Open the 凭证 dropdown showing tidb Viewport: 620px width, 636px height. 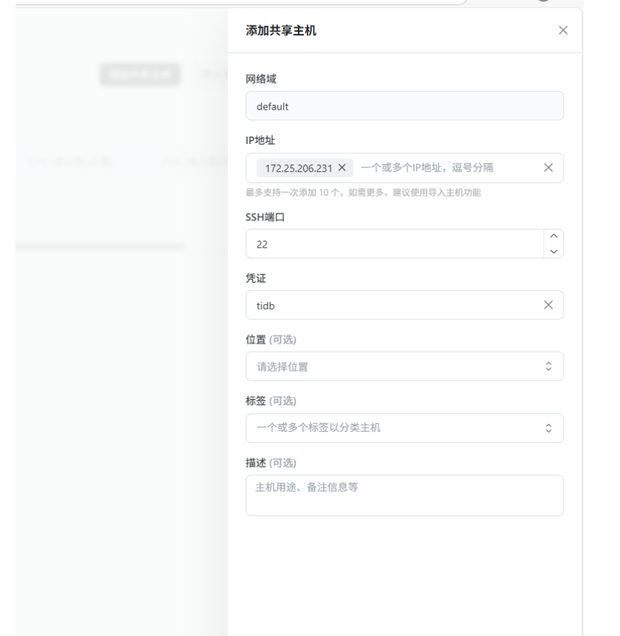click(389, 305)
